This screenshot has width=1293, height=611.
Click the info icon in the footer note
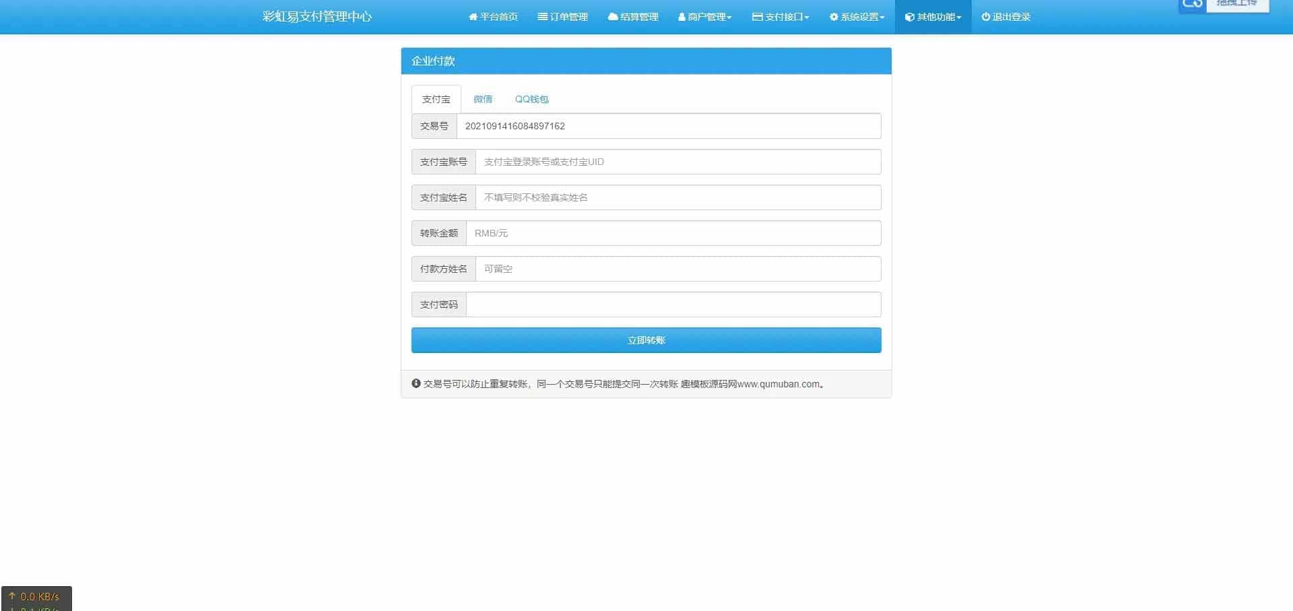coord(416,383)
